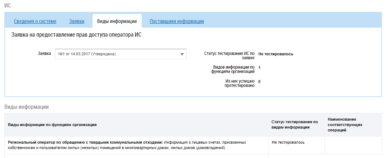Click the Статус тестирования ИС по заявке label
Image resolution: width=388 pixels, height=158 pixels.
click(229, 55)
